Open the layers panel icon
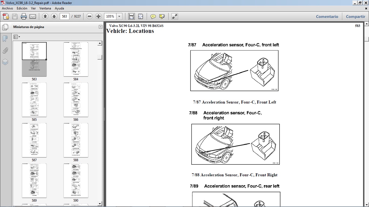The width and height of the screenshot is (369, 207). [x=5, y=62]
